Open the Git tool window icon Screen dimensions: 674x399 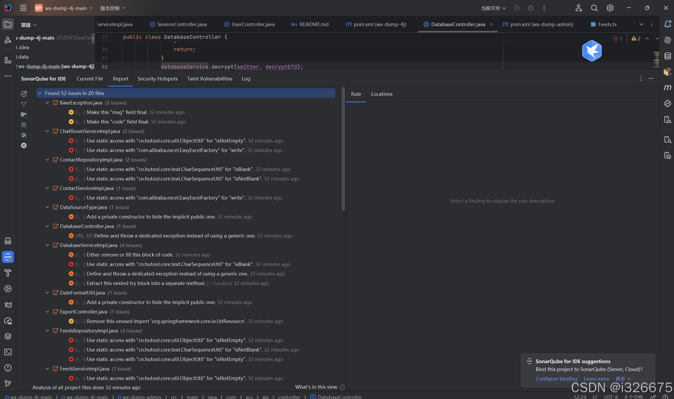click(x=8, y=383)
